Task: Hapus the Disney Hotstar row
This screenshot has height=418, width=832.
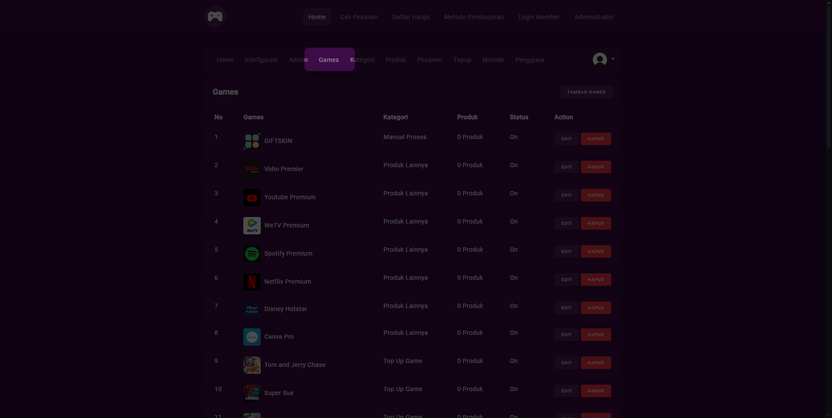Action: click(x=596, y=308)
